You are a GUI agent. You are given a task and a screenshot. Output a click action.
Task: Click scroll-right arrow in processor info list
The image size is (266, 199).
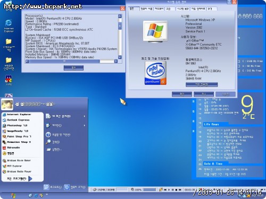116,61
